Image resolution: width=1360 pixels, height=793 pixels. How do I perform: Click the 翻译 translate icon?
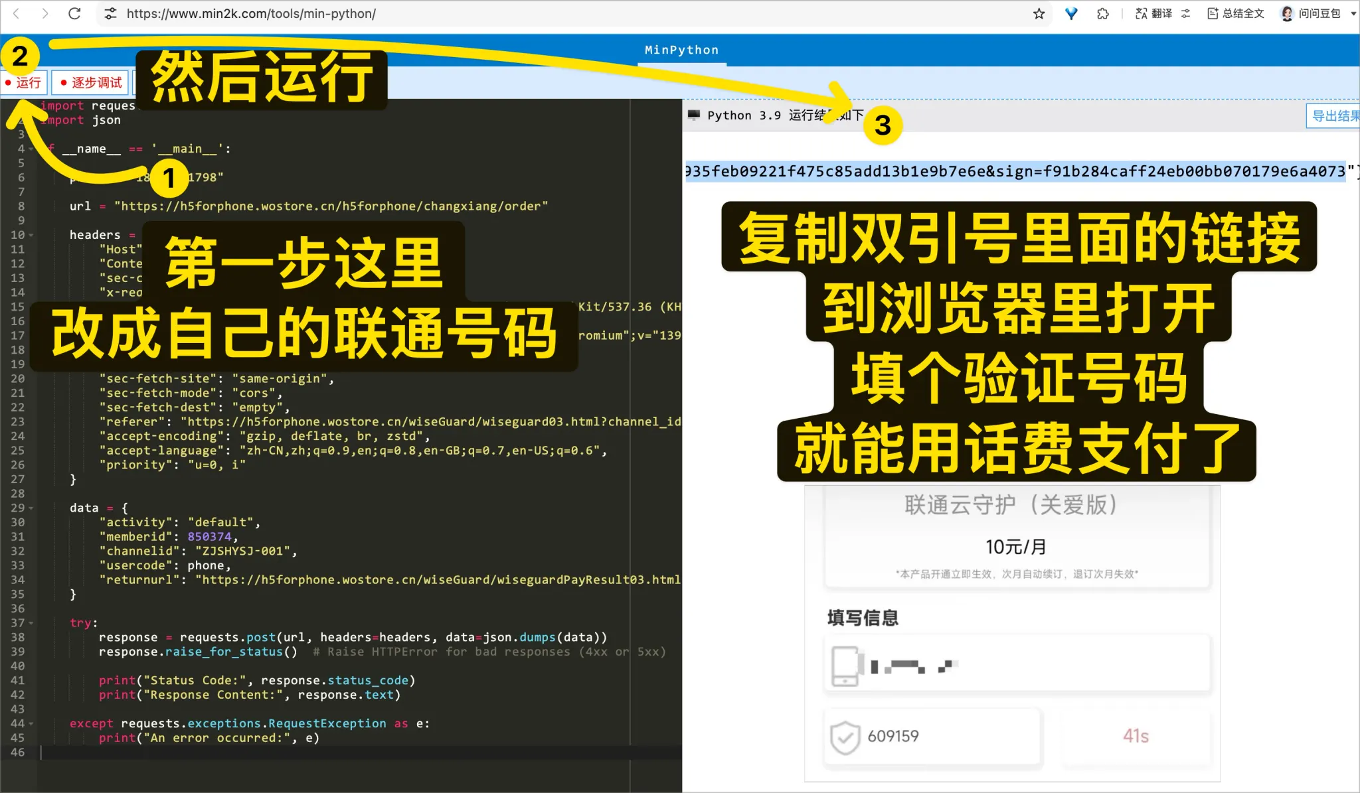pos(1153,13)
